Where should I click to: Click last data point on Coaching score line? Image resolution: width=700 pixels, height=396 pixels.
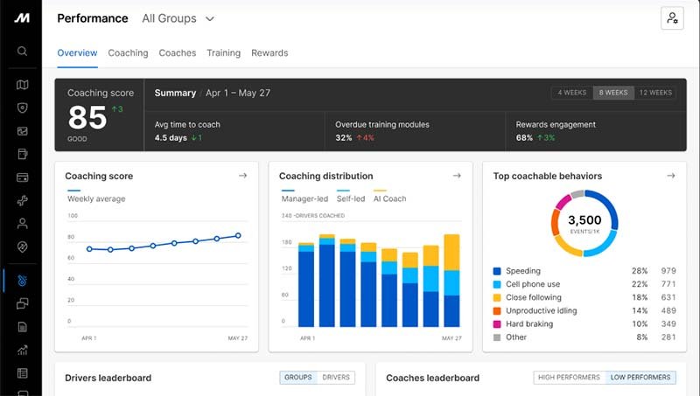pyautogui.click(x=238, y=235)
